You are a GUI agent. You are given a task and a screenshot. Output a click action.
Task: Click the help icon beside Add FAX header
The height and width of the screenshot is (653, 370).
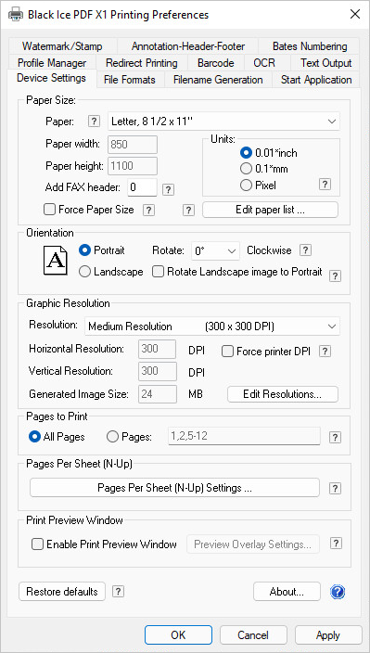[168, 190]
